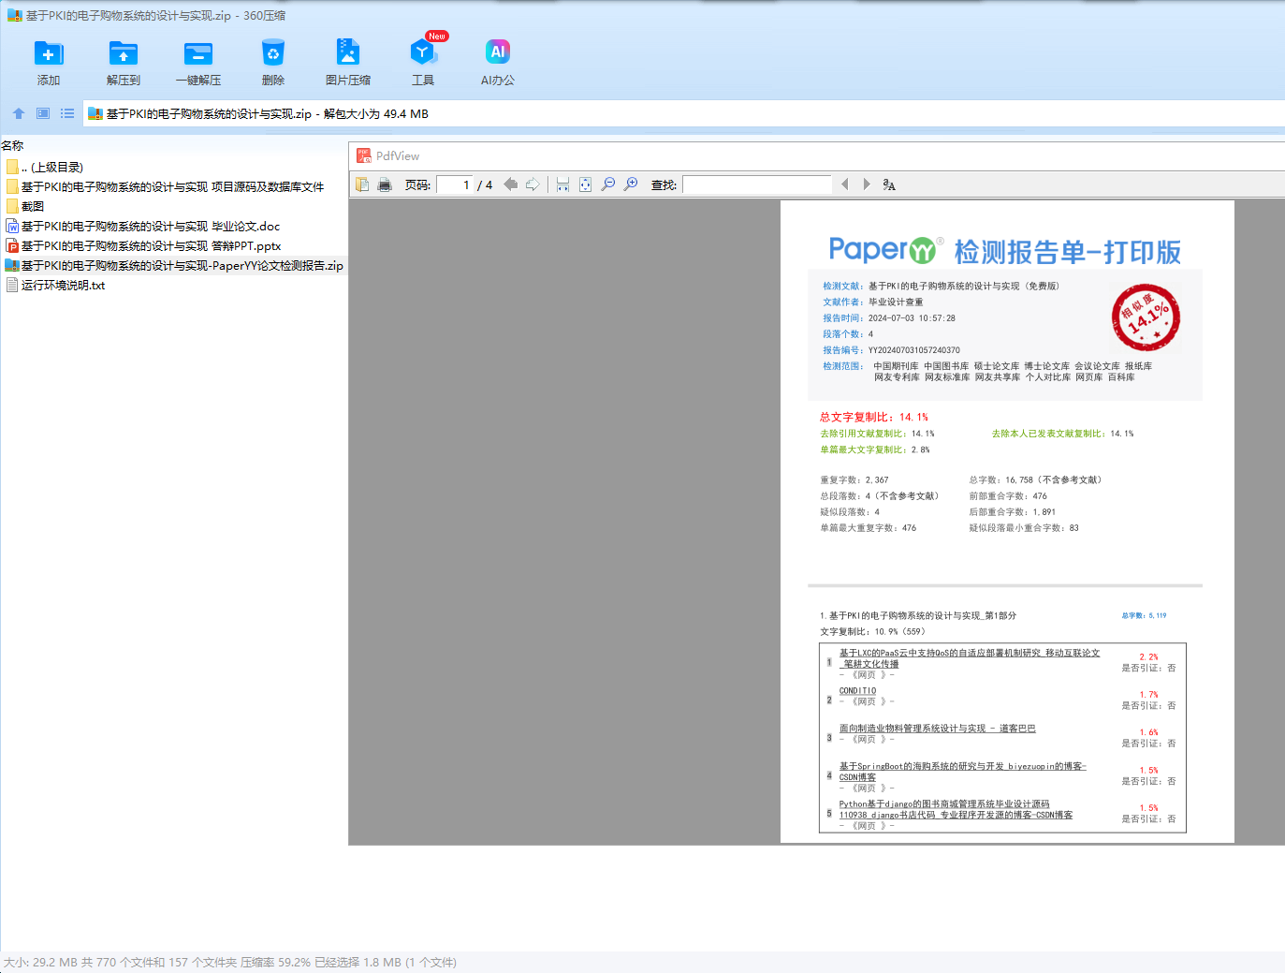Click the copy icon in the PdfView toolbar
This screenshot has height=973, width=1285.
[362, 184]
